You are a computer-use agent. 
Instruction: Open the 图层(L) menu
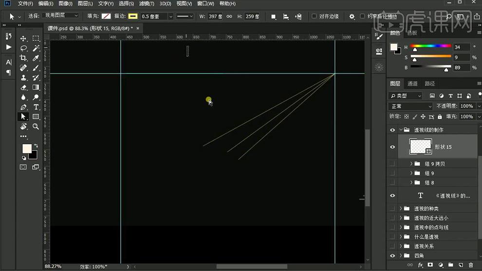pos(85,4)
